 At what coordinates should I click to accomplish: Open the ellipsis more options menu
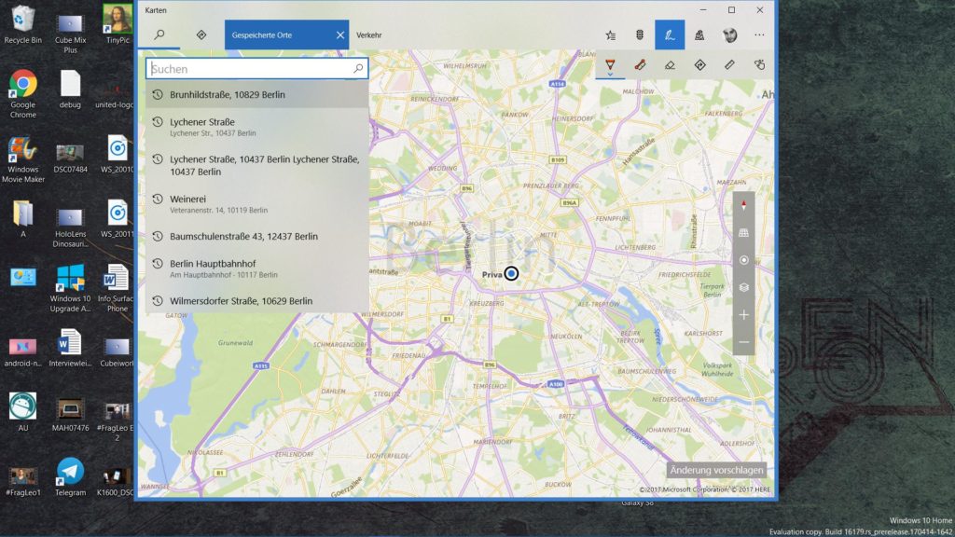[759, 34]
